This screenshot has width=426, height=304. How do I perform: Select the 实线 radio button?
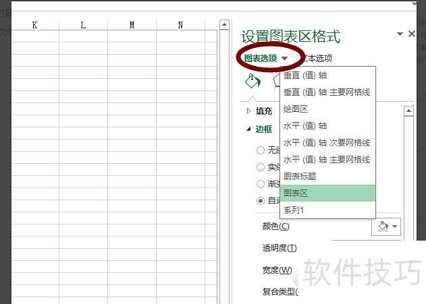pos(261,167)
